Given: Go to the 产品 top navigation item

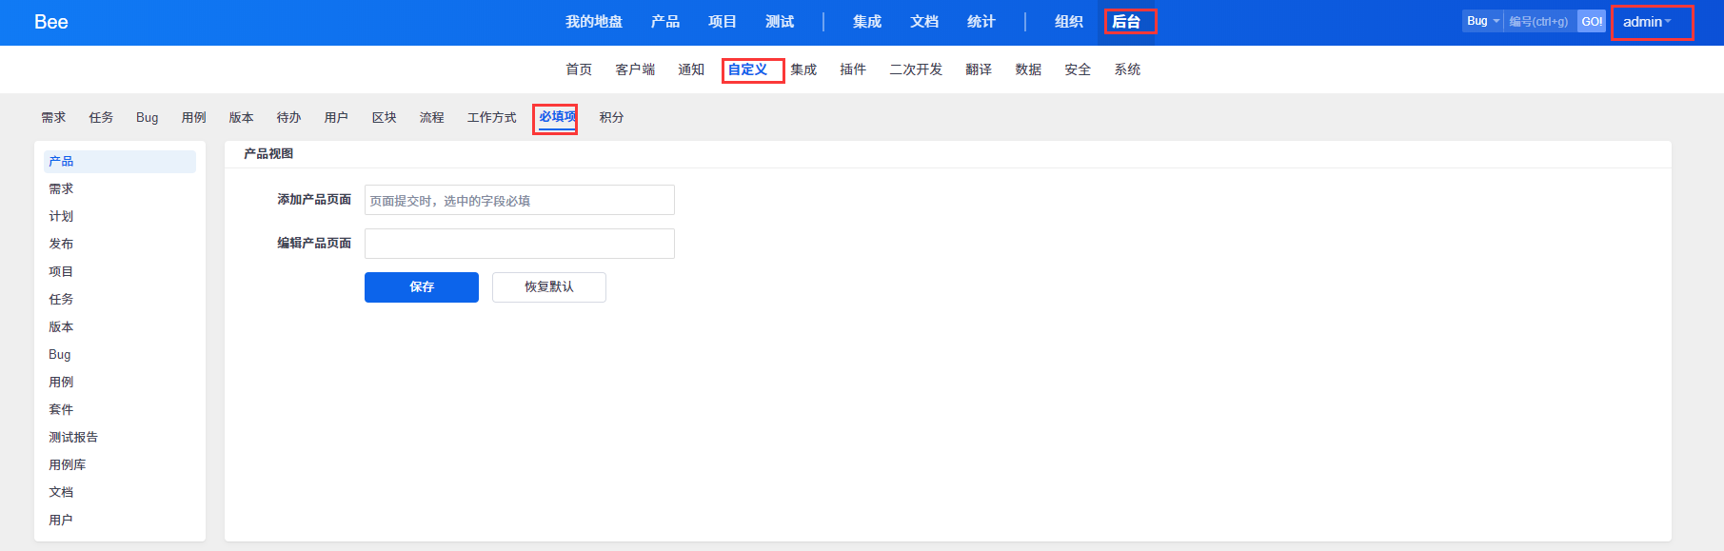Looking at the screenshot, I should point(664,22).
